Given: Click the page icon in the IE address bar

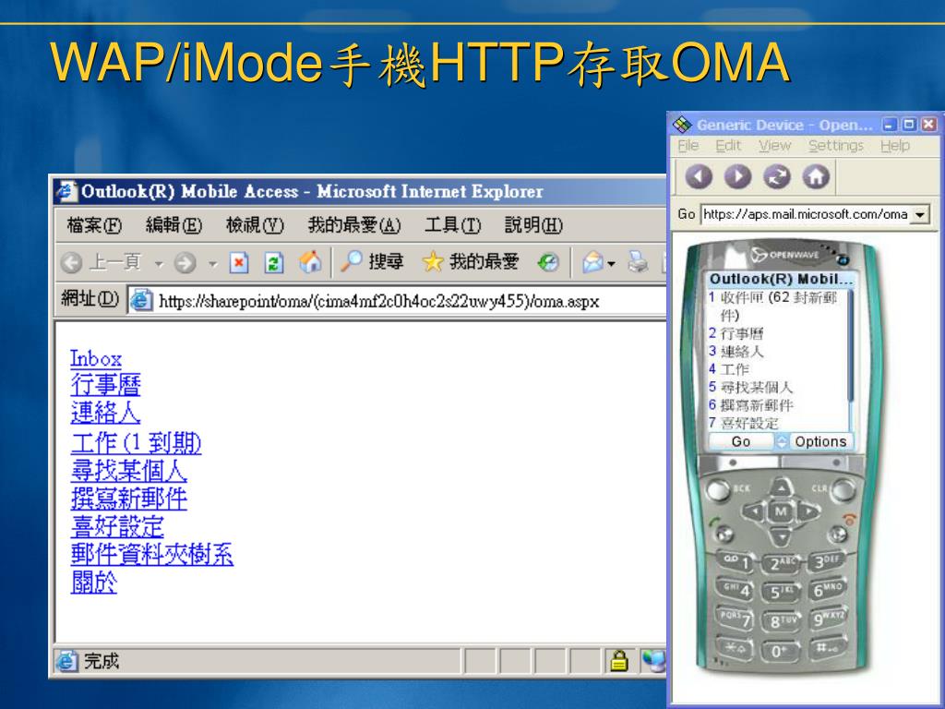Looking at the screenshot, I should pyautogui.click(x=141, y=300).
